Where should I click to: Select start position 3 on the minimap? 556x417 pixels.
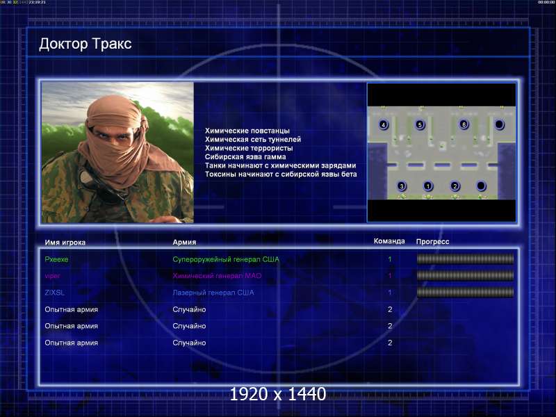402,186
